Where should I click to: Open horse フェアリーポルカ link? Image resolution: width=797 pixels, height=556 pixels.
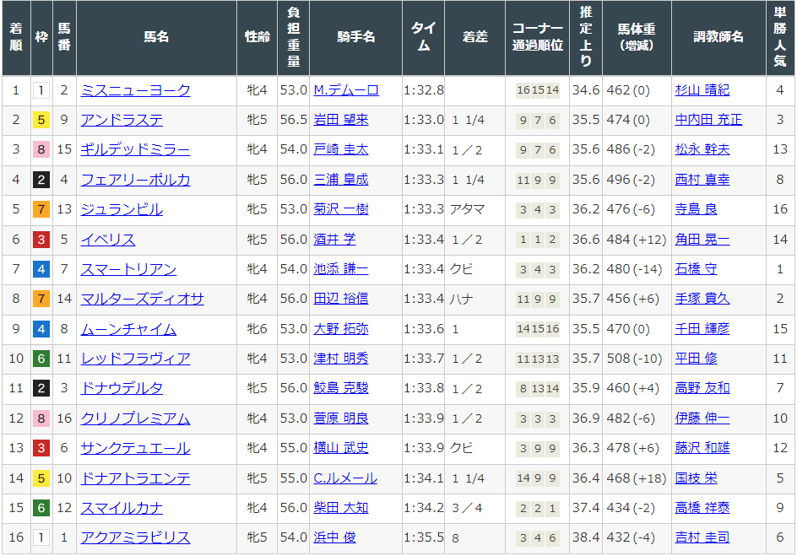point(135,180)
